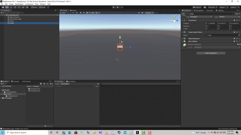
Task: Toggle Local/Global handle rotation
Action: [42, 7]
